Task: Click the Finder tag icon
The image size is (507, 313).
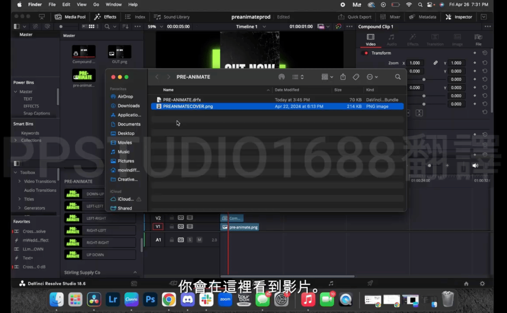Action: 356,77
